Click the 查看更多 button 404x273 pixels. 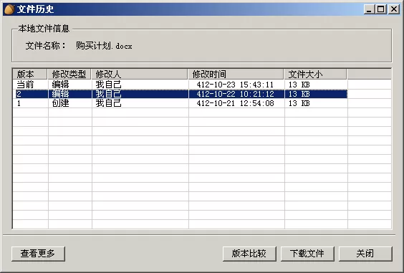[38, 254]
